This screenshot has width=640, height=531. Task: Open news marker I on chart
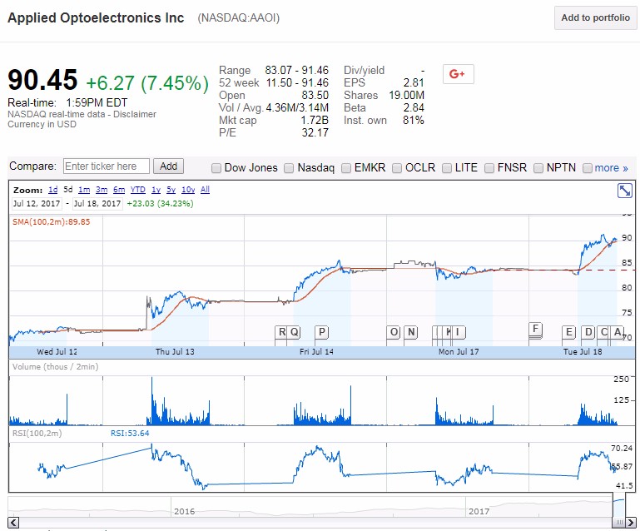pos(459,332)
